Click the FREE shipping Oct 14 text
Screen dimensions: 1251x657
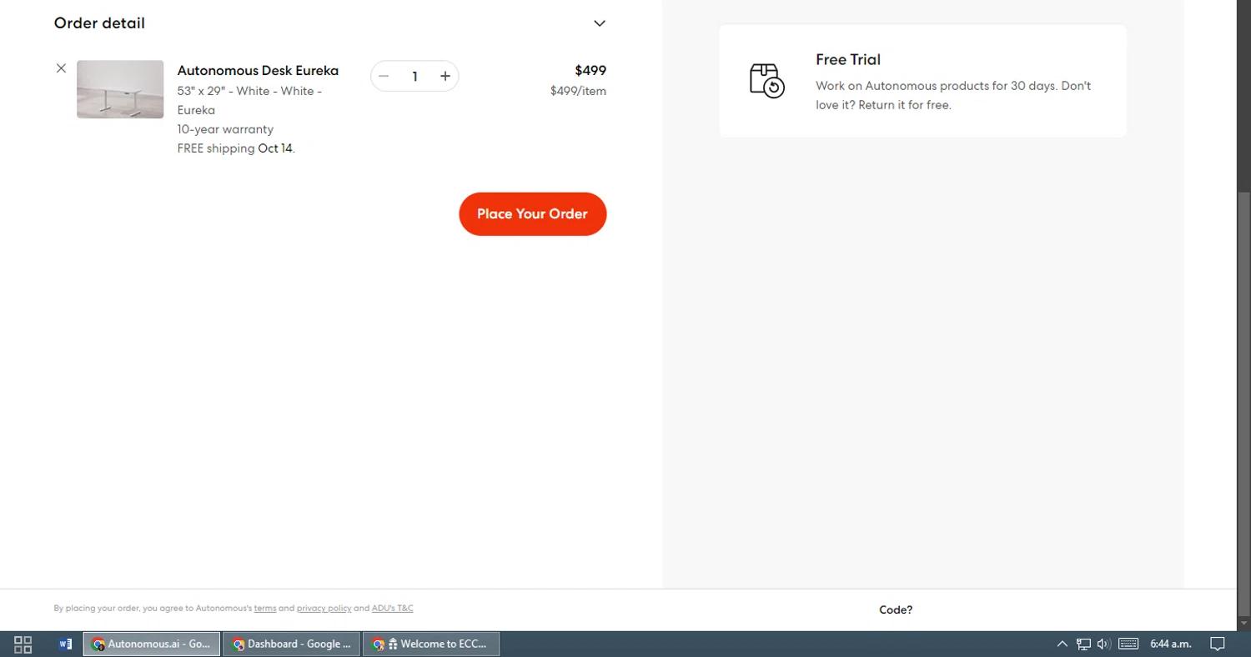tap(236, 148)
